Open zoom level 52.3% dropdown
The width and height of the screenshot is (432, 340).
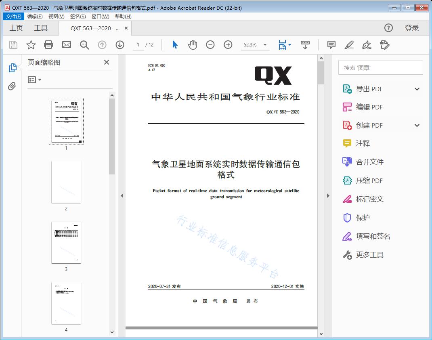click(x=265, y=45)
